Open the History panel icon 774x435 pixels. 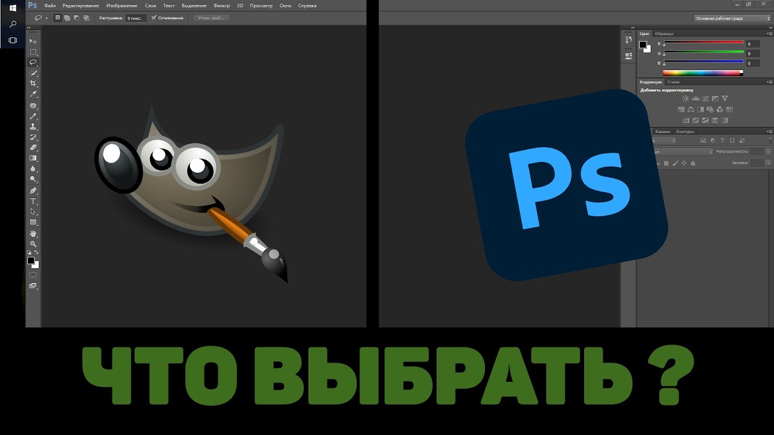pos(629,39)
